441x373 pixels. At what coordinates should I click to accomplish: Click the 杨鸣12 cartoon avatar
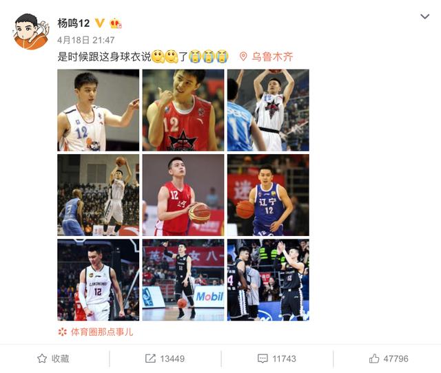click(30, 32)
